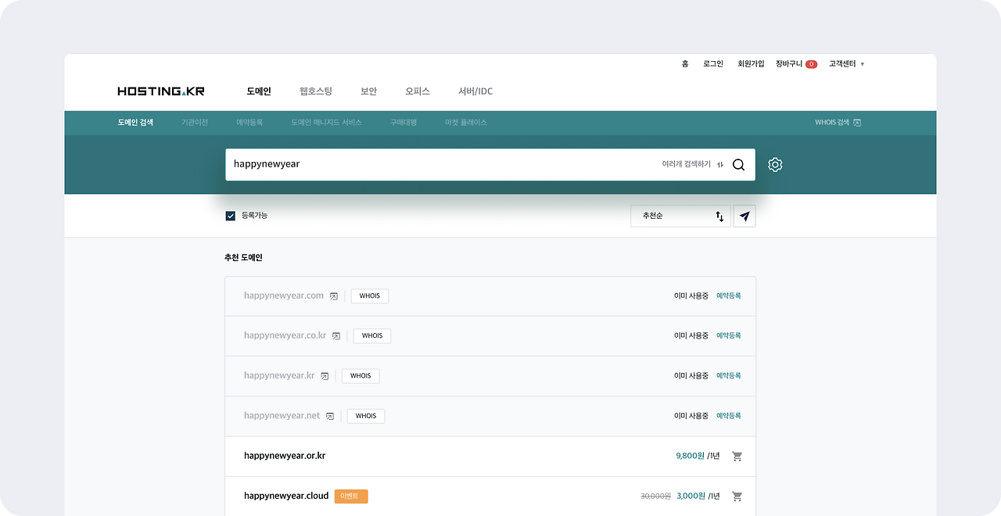Open external link icon beside happynewyear.com
This screenshot has height=516, width=1001.
click(x=333, y=296)
